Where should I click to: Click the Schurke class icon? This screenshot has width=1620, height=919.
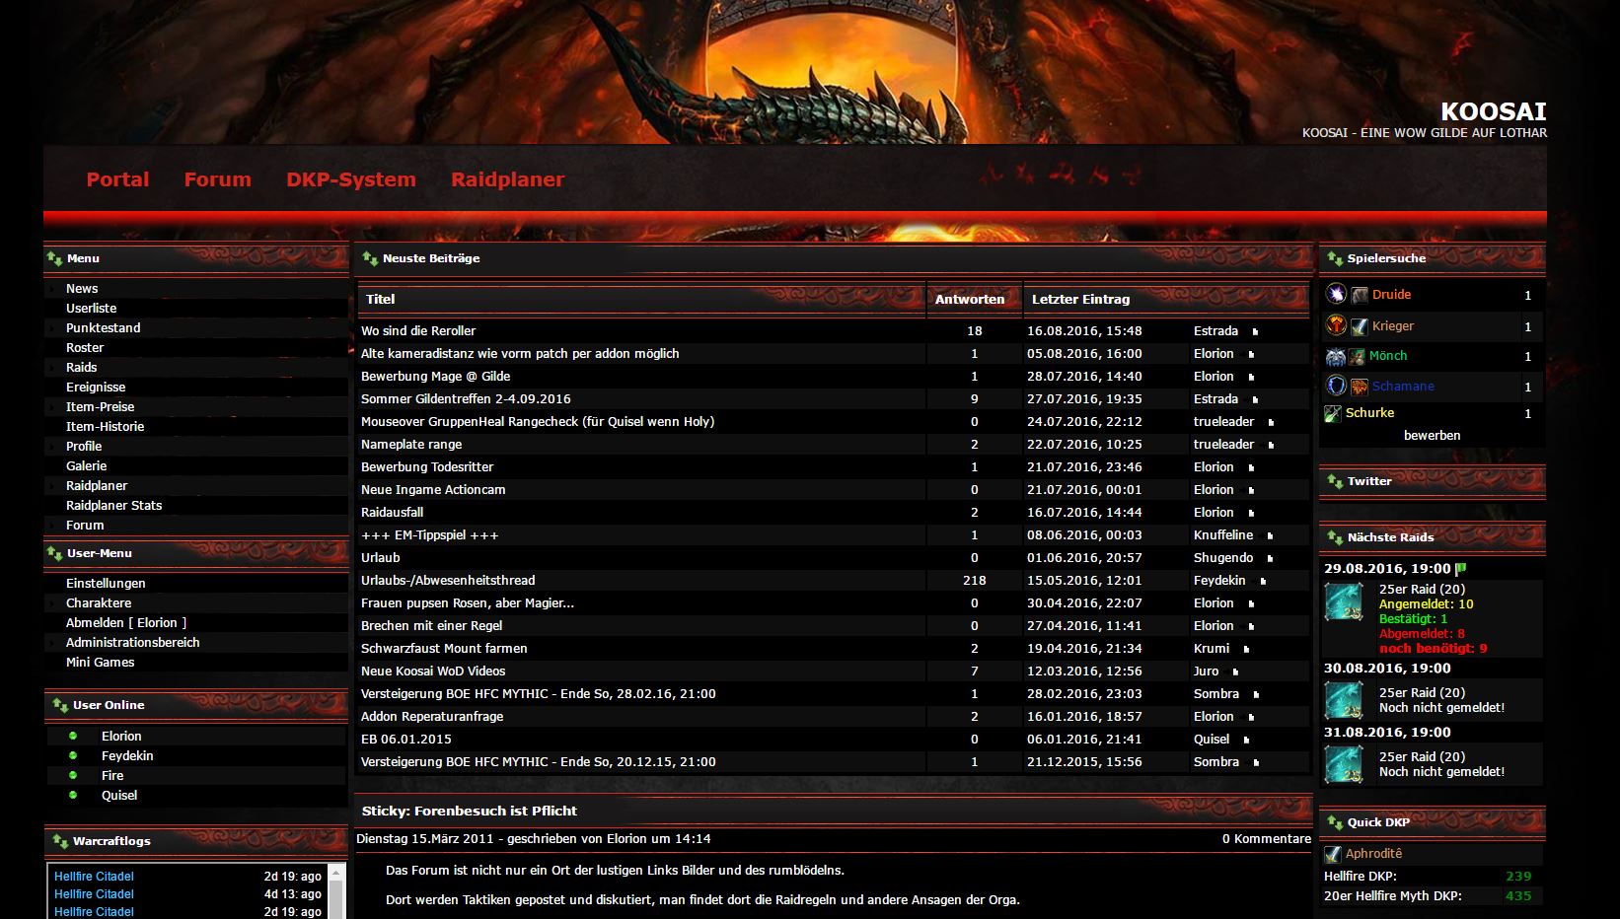[x=1333, y=413]
